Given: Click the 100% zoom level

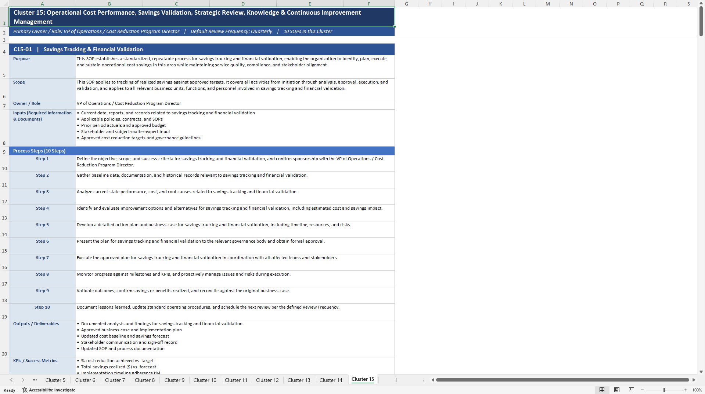Looking at the screenshot, I should point(697,390).
